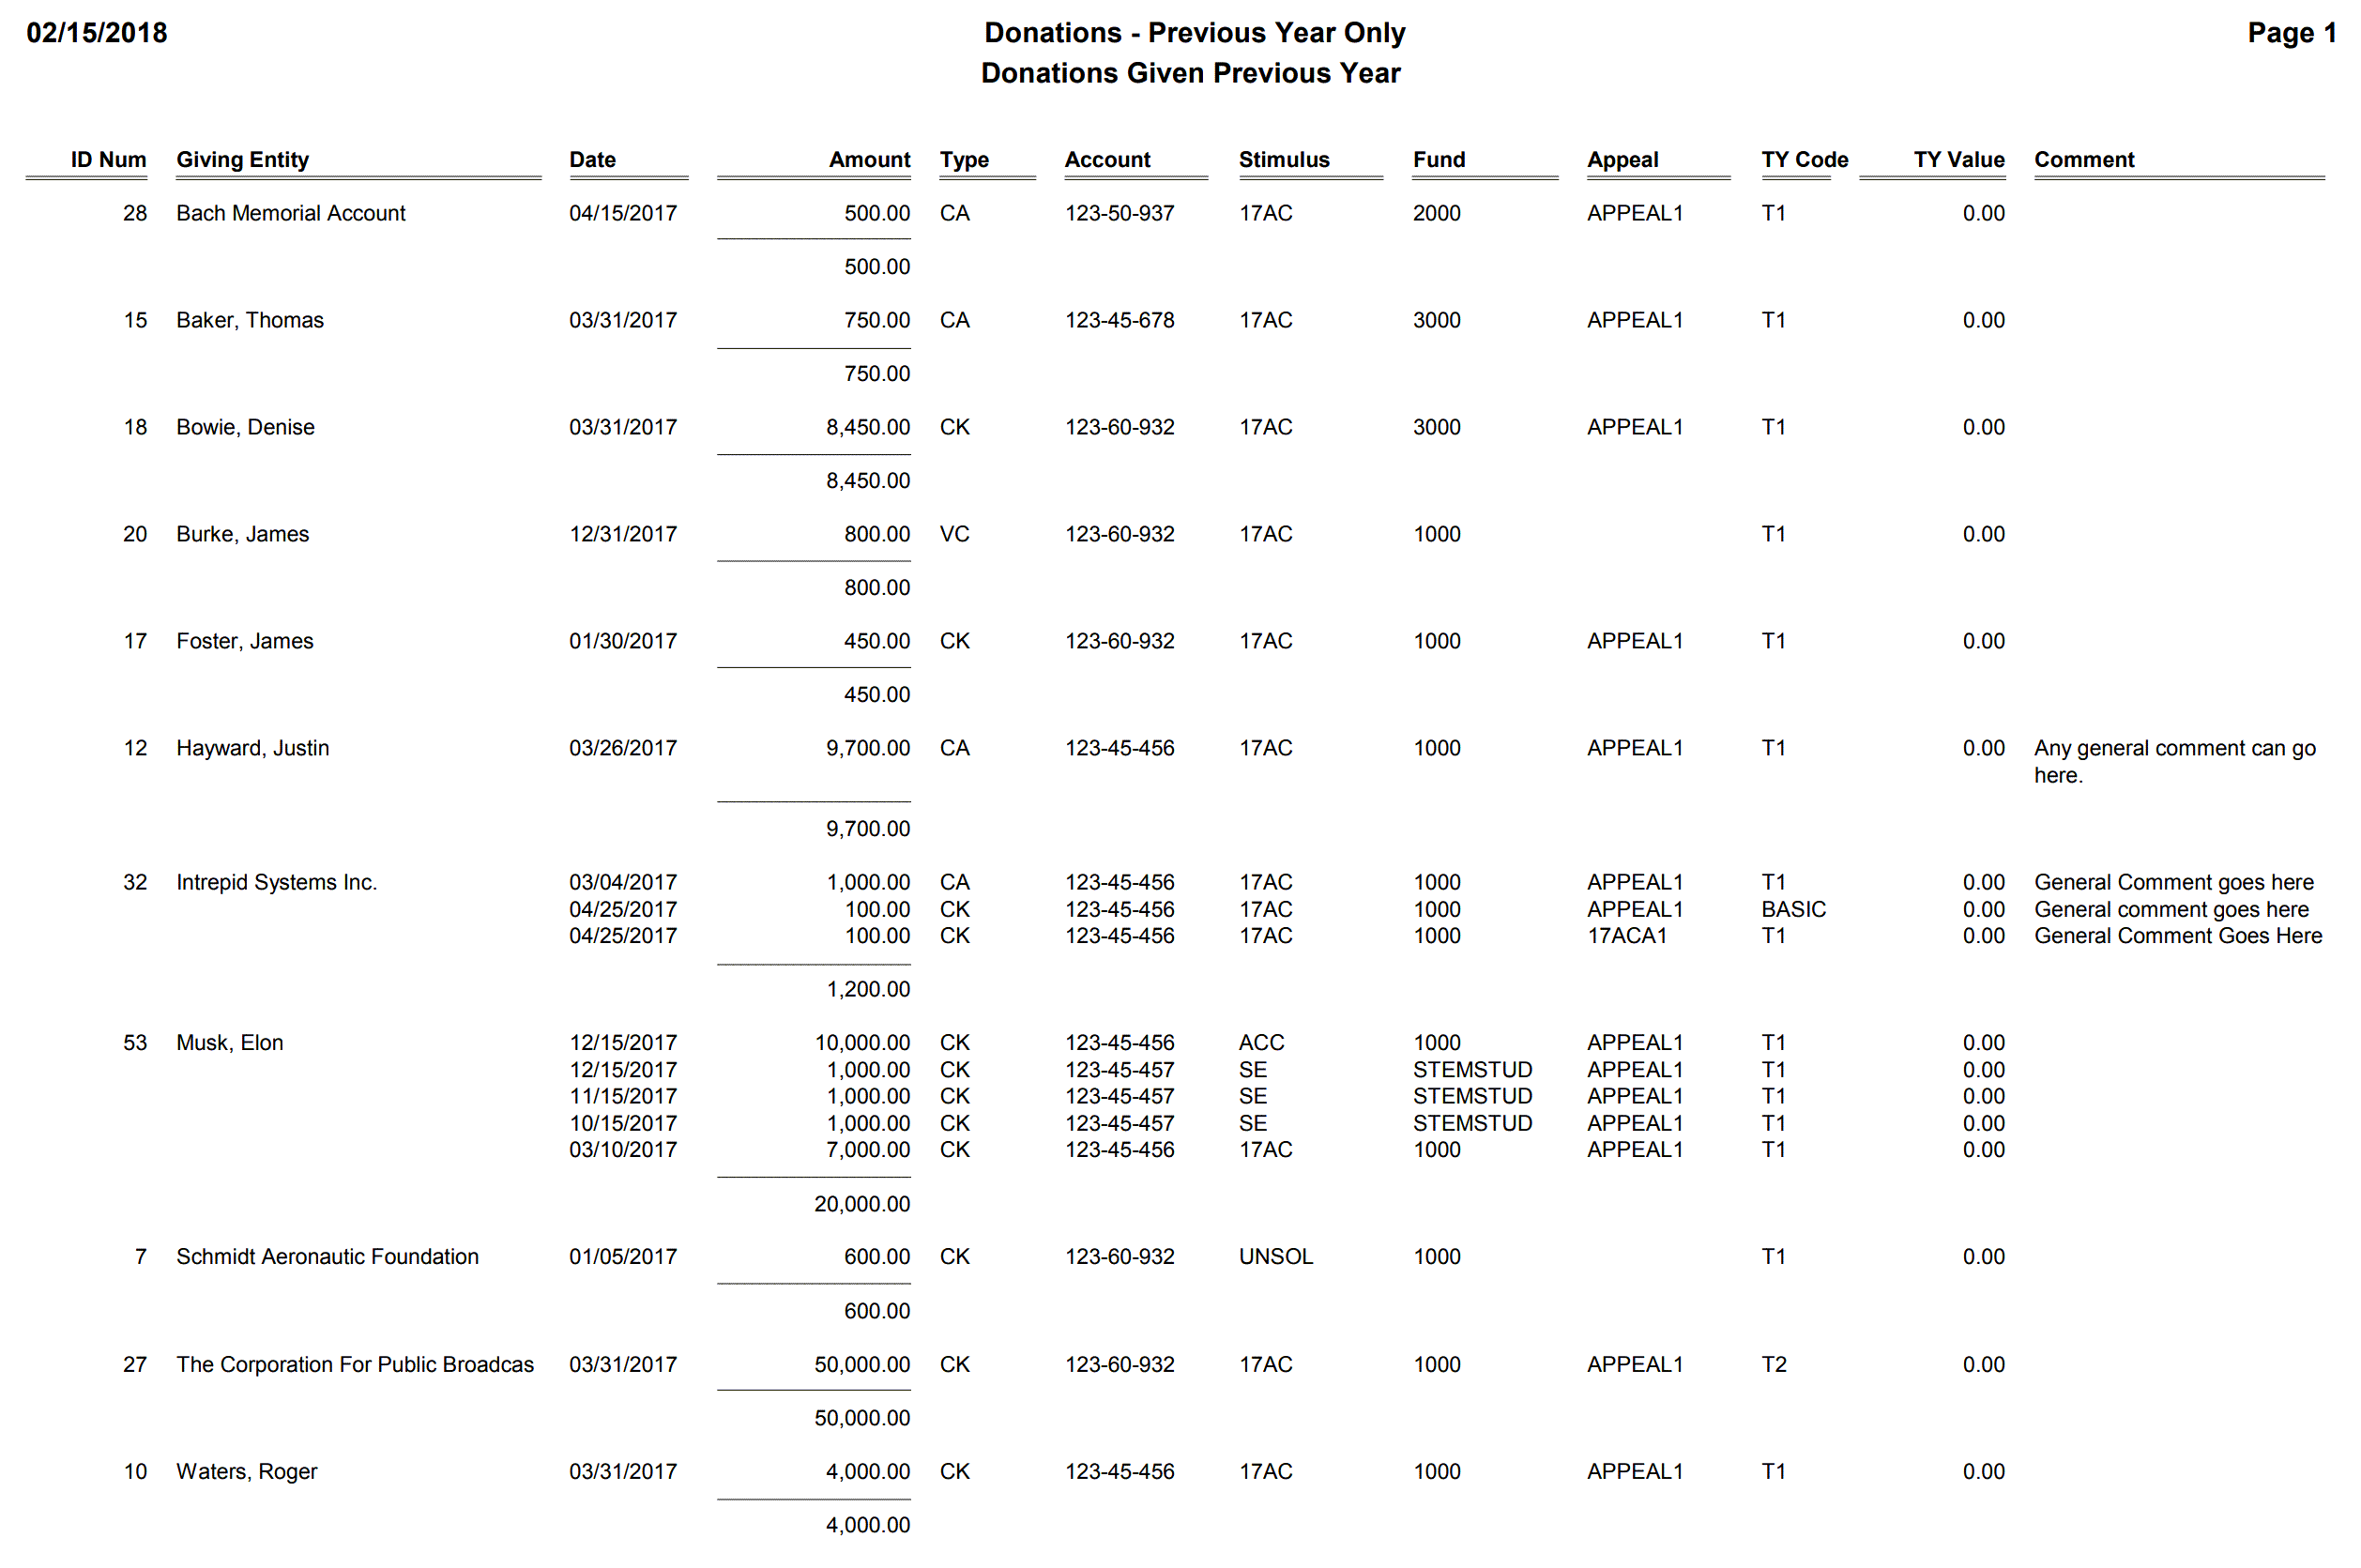Click account 123-50-937 for Bach Memorial
2361x1568 pixels.
(1119, 213)
